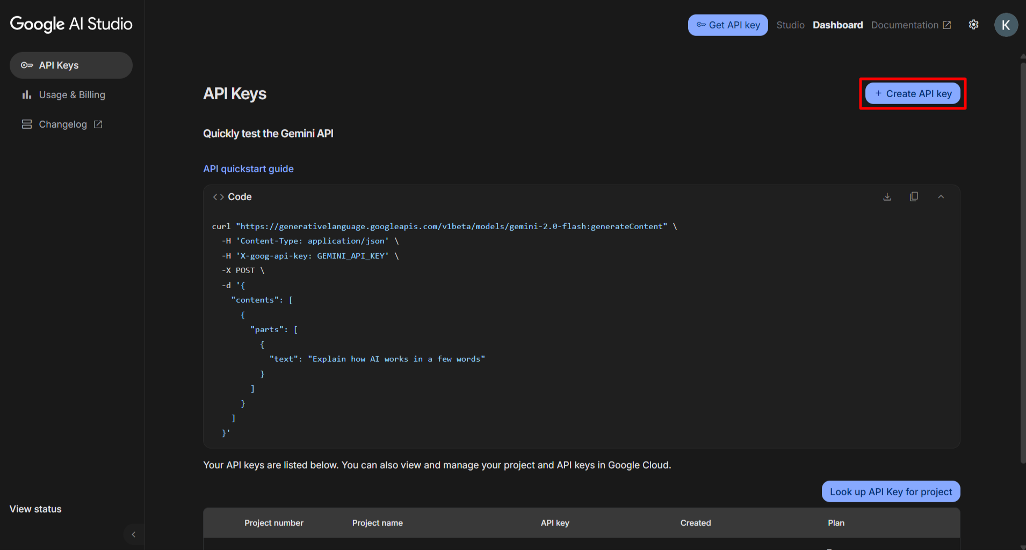Screen dimensions: 1026x550
Task: Open Documentation in new window
Action: pos(911,25)
